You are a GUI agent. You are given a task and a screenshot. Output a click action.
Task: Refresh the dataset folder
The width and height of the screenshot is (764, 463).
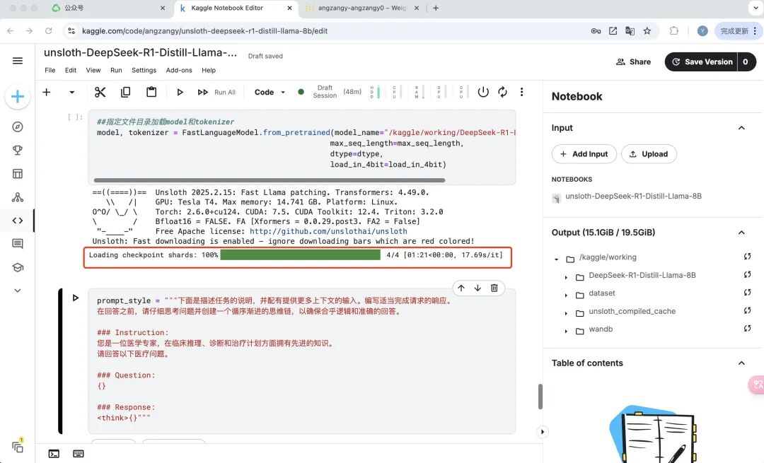748,293
